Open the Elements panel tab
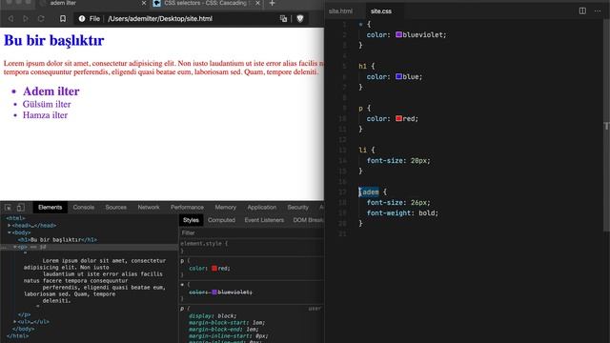 point(50,208)
